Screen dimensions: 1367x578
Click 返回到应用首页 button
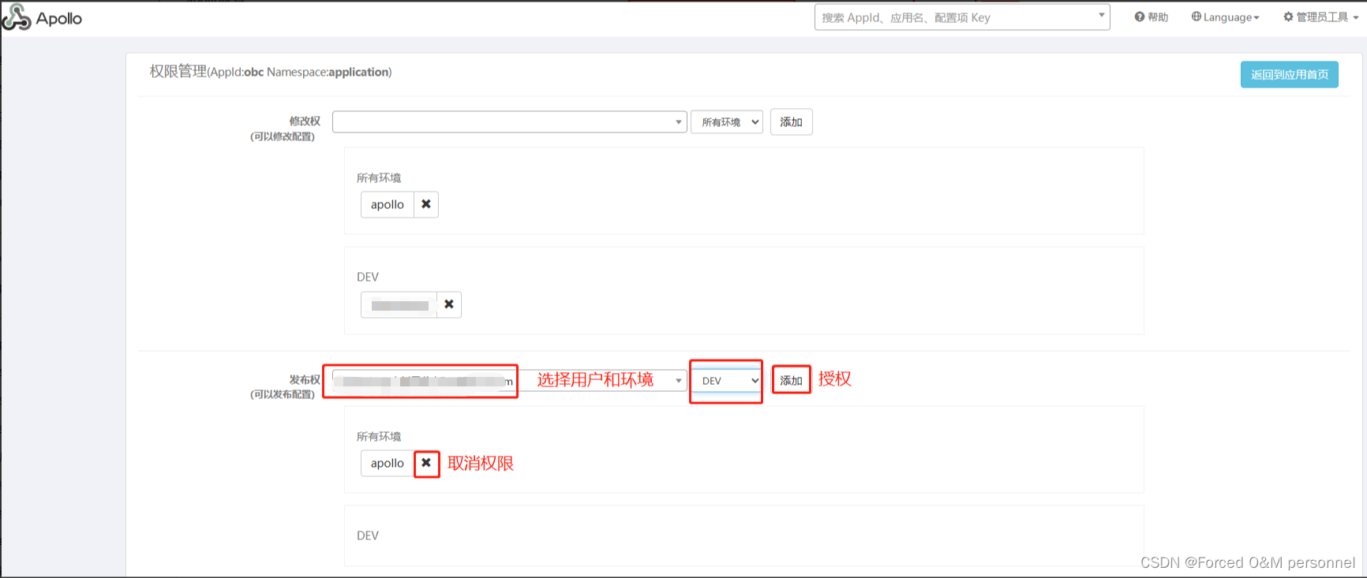click(1290, 75)
